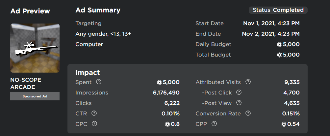
Task: Click the Post Click help icon
Action: click(x=239, y=93)
